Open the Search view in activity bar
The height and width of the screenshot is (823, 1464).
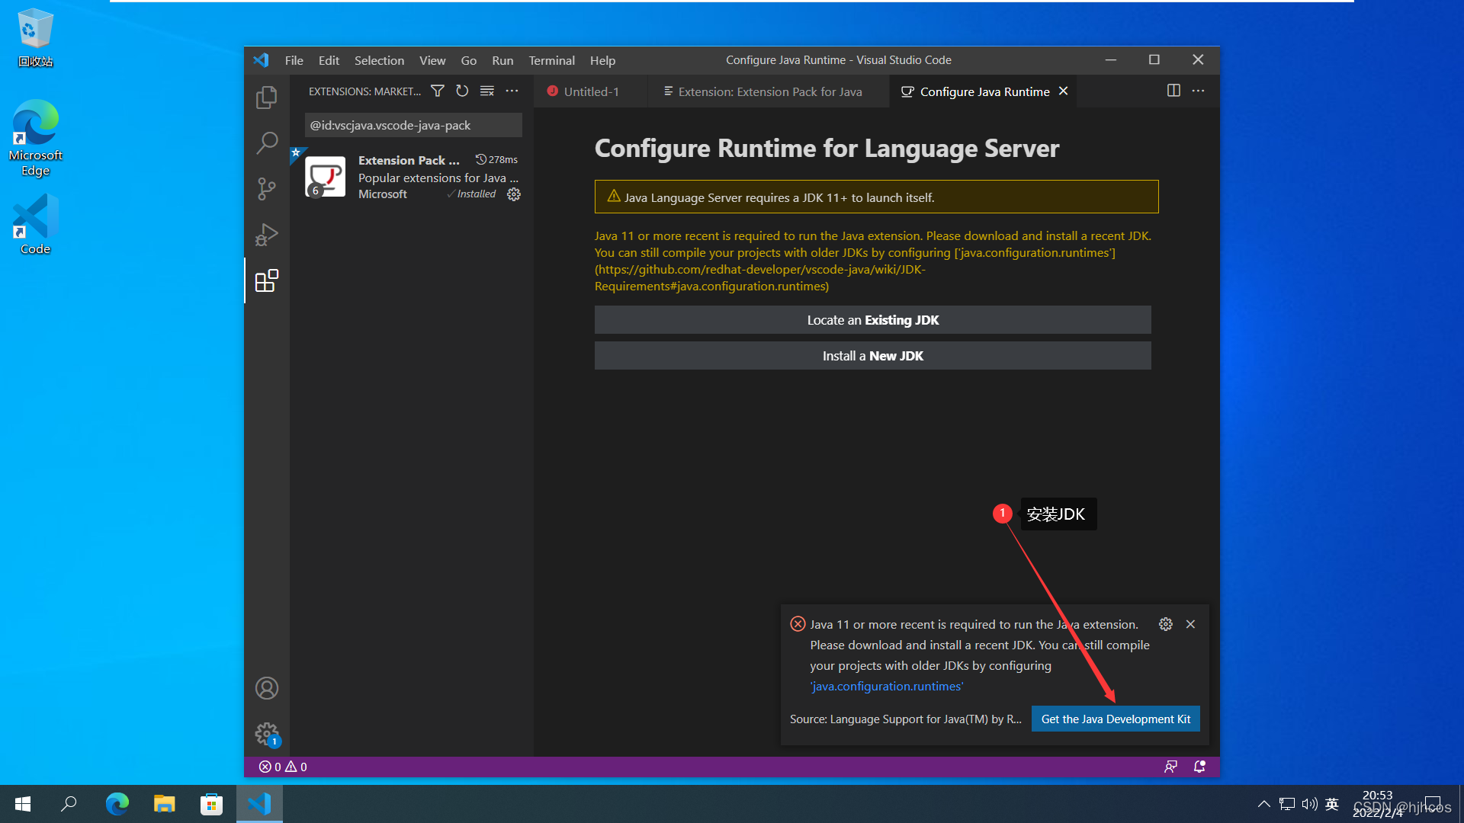tap(266, 143)
